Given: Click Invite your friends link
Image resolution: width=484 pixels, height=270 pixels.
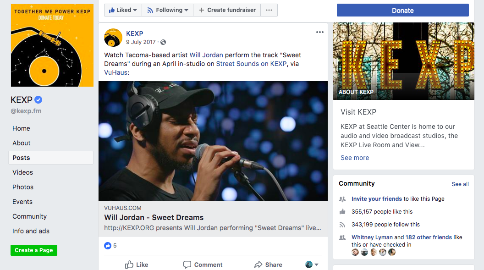Looking at the screenshot, I should [x=377, y=199].
